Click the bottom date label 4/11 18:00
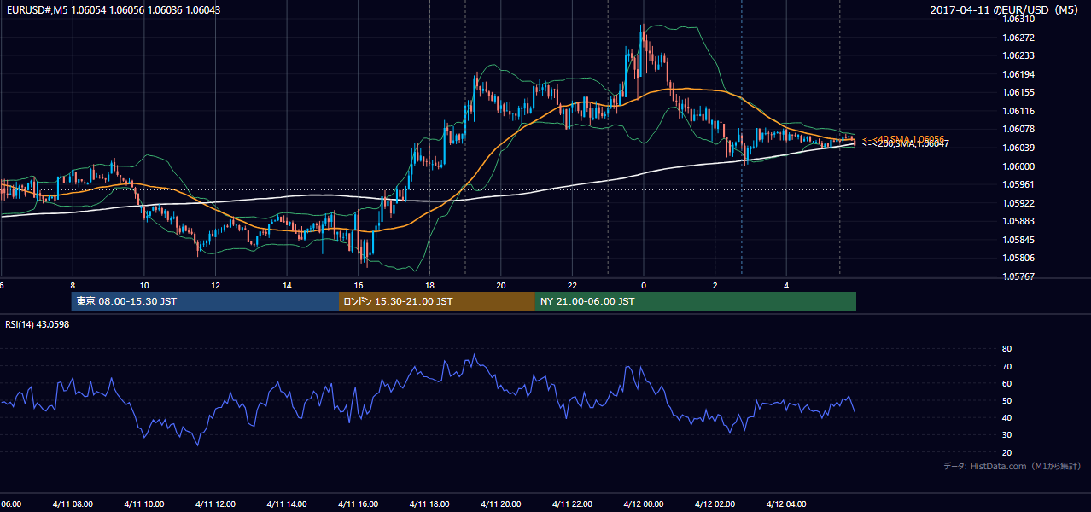 [x=429, y=504]
